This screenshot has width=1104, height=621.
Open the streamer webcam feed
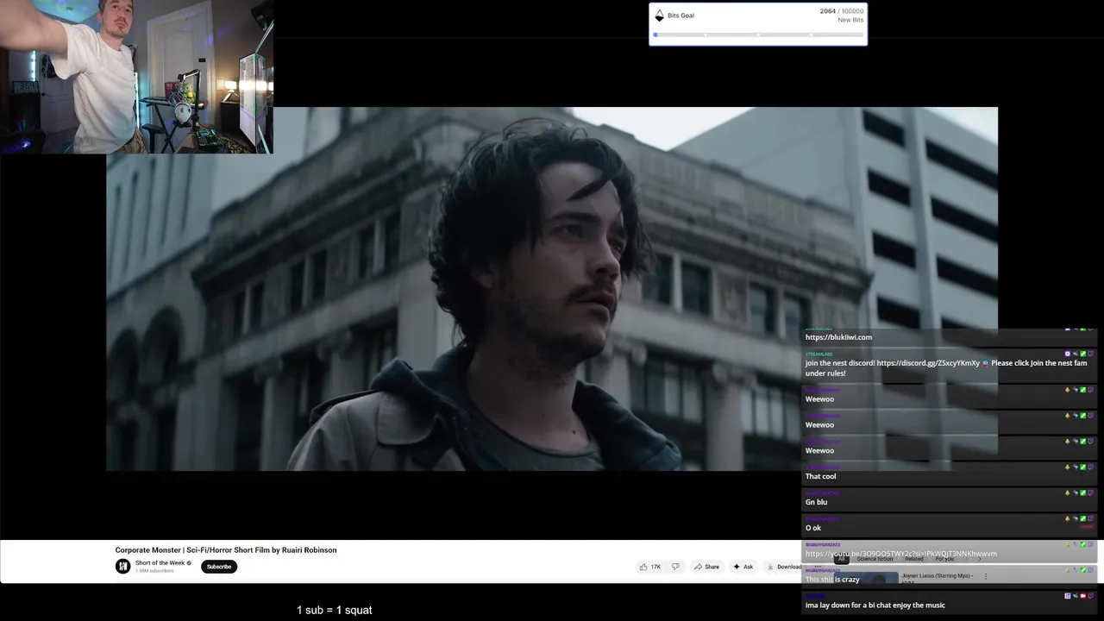click(x=136, y=77)
